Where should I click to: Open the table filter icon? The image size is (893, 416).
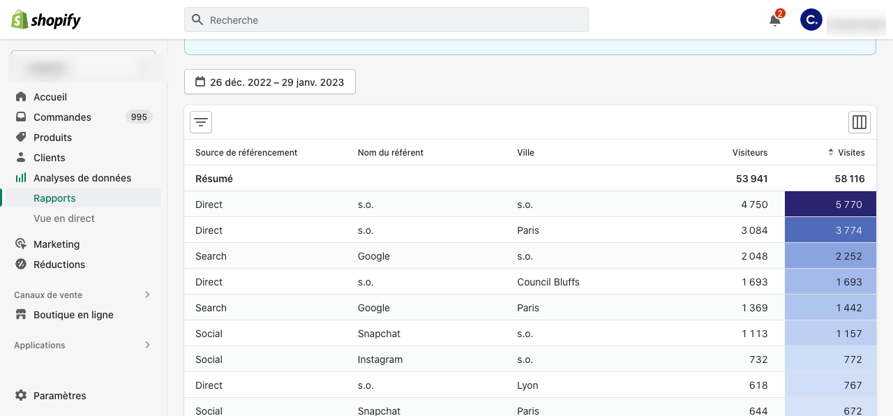pos(201,122)
